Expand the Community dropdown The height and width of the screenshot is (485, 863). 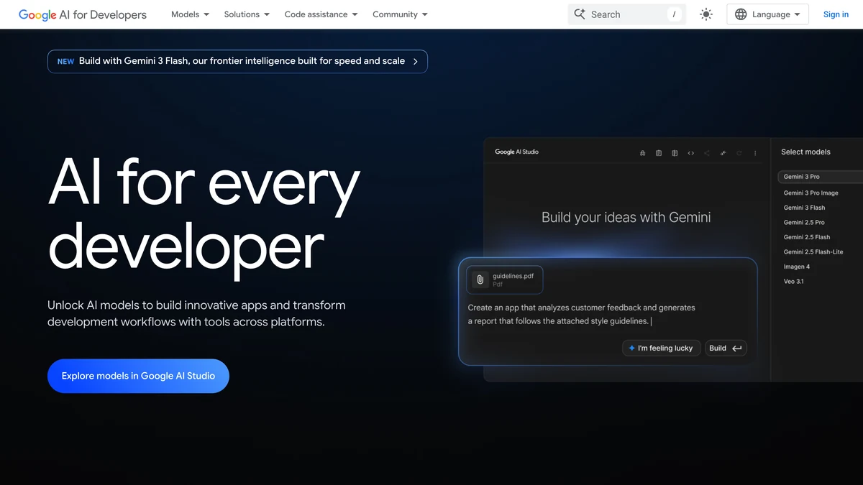(x=400, y=14)
